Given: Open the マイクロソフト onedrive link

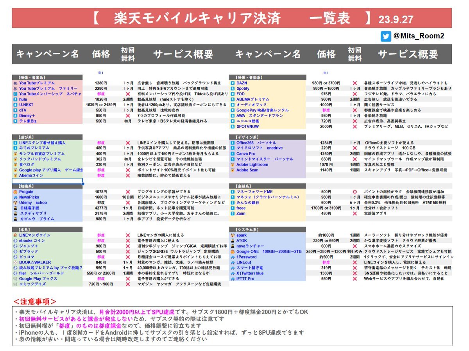Looking at the screenshot, I should (260, 148).
